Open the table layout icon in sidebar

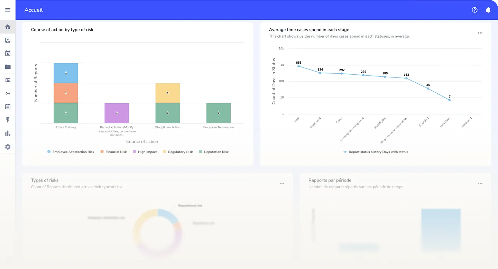coord(8,80)
